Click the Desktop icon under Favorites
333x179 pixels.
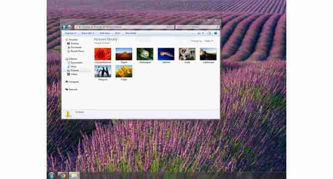(69, 44)
